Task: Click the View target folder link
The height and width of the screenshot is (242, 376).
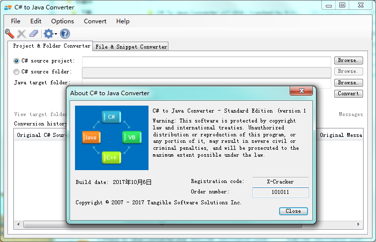Action: [x=40, y=114]
